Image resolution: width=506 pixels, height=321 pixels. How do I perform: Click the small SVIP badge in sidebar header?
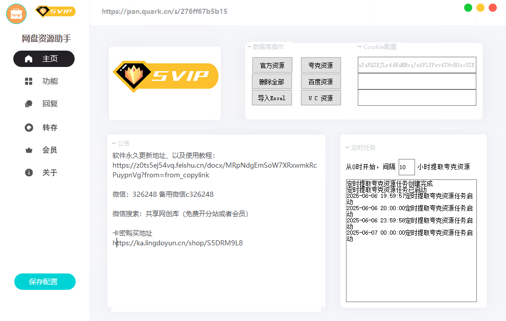56,12
